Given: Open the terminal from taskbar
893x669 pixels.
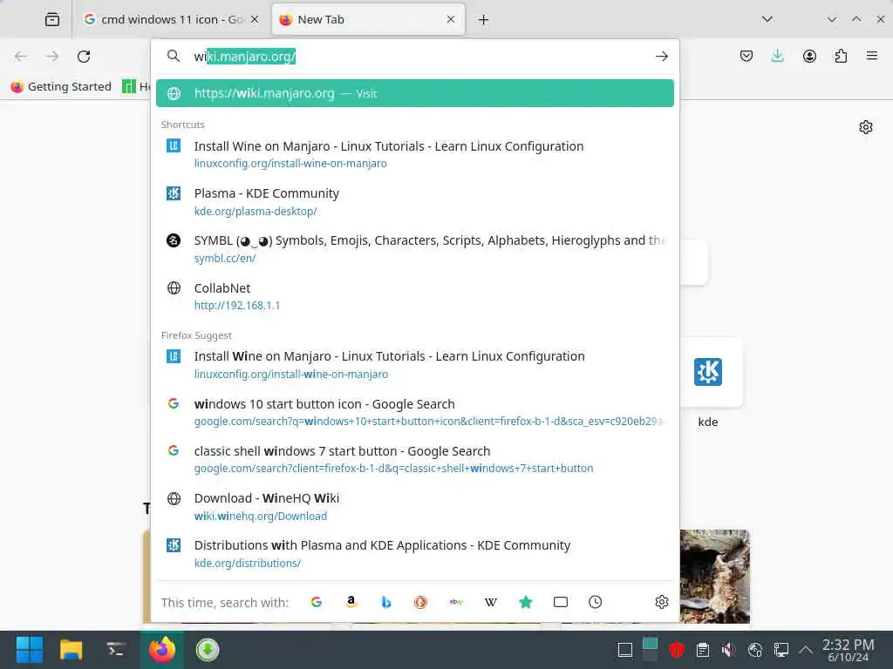Looking at the screenshot, I should coord(116,650).
